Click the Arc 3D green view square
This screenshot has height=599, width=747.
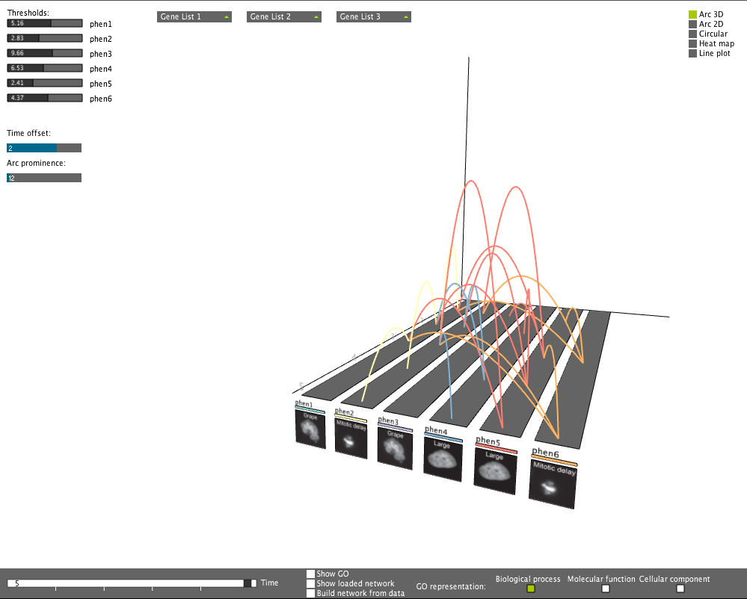(692, 14)
